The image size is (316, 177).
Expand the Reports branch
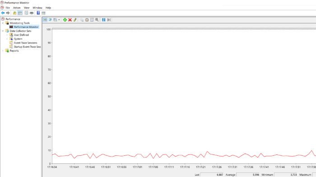(x=3, y=51)
